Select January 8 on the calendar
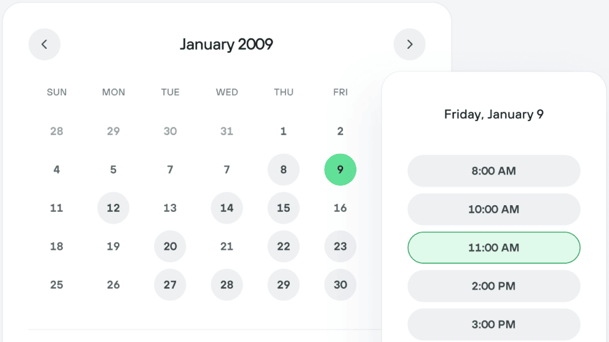609x342 pixels. [x=284, y=170]
